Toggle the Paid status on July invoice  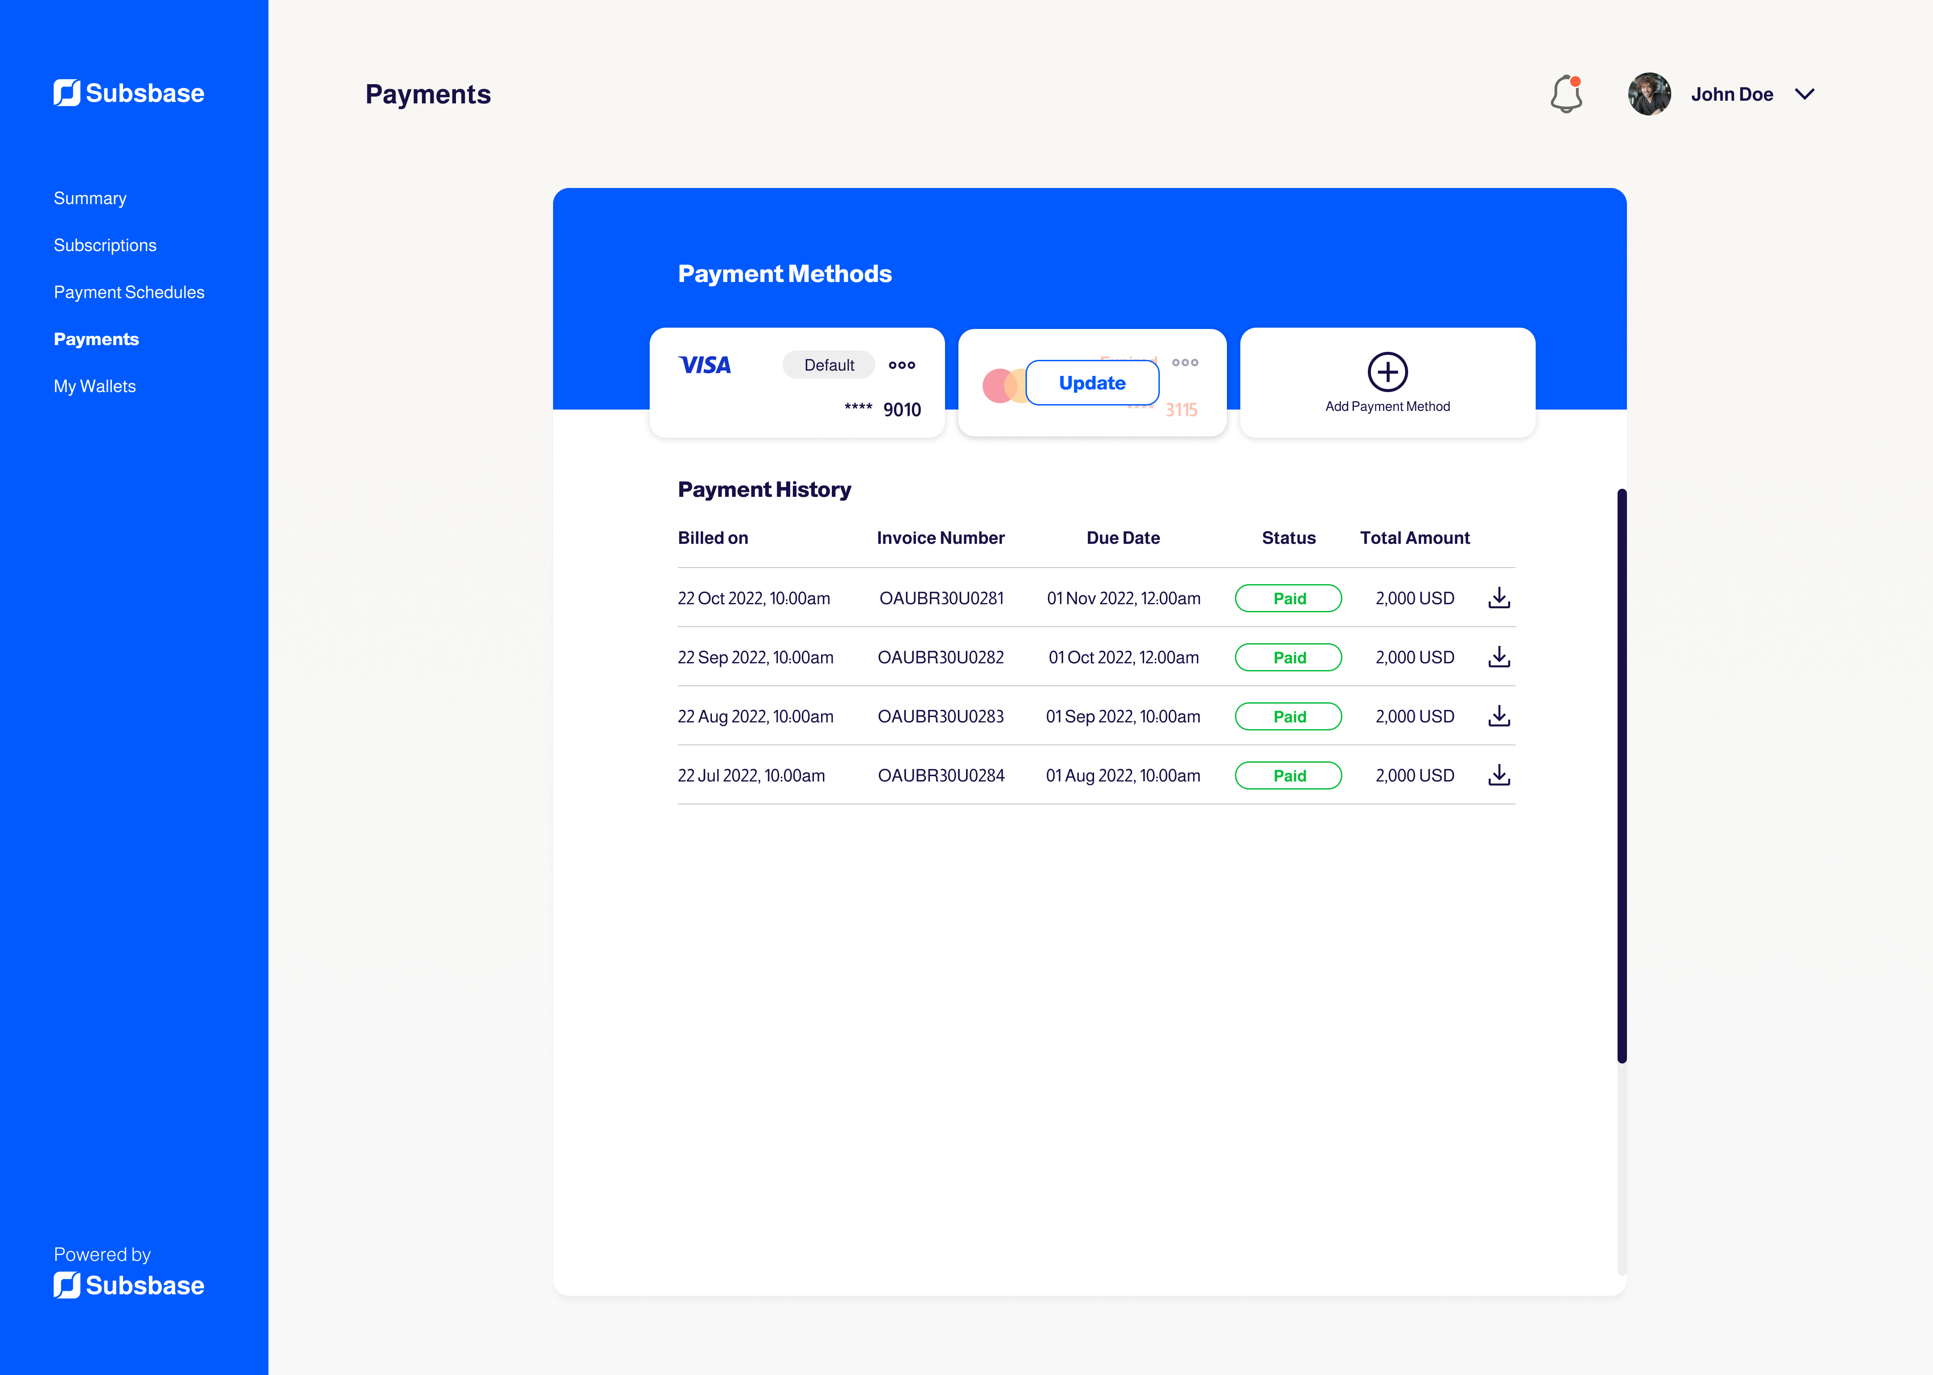1288,775
